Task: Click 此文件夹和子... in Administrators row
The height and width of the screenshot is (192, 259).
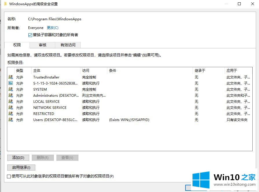Action: [x=238, y=96]
